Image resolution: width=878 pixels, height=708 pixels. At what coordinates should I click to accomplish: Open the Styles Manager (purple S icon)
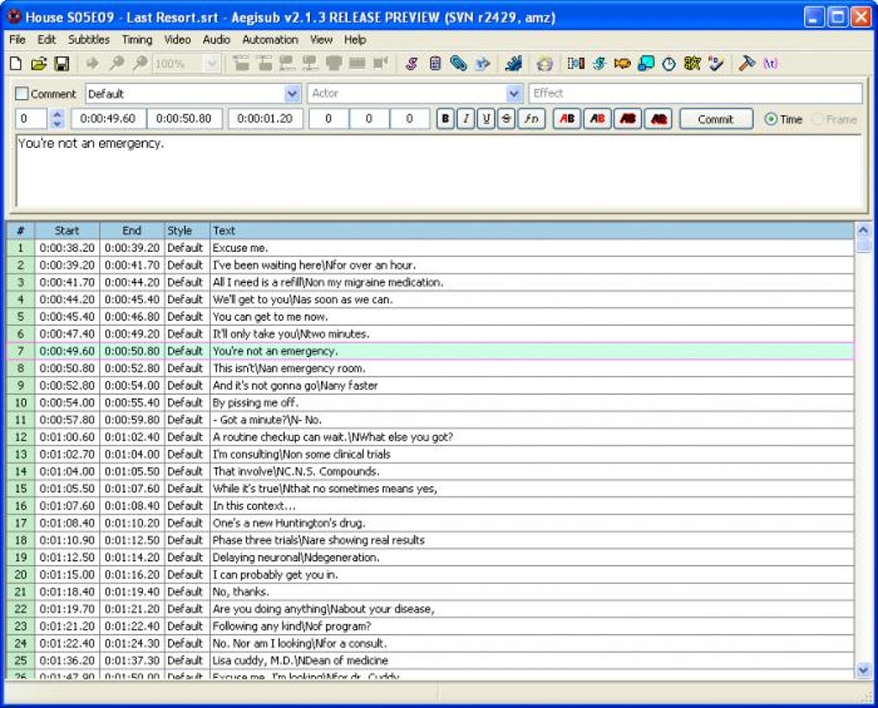411,64
